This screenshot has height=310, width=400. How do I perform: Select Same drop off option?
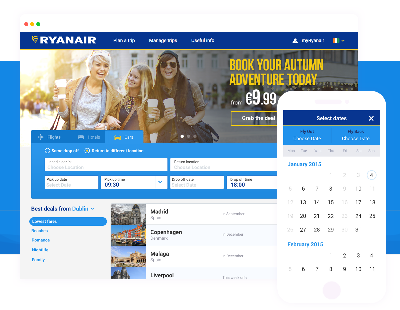pyautogui.click(x=62, y=151)
